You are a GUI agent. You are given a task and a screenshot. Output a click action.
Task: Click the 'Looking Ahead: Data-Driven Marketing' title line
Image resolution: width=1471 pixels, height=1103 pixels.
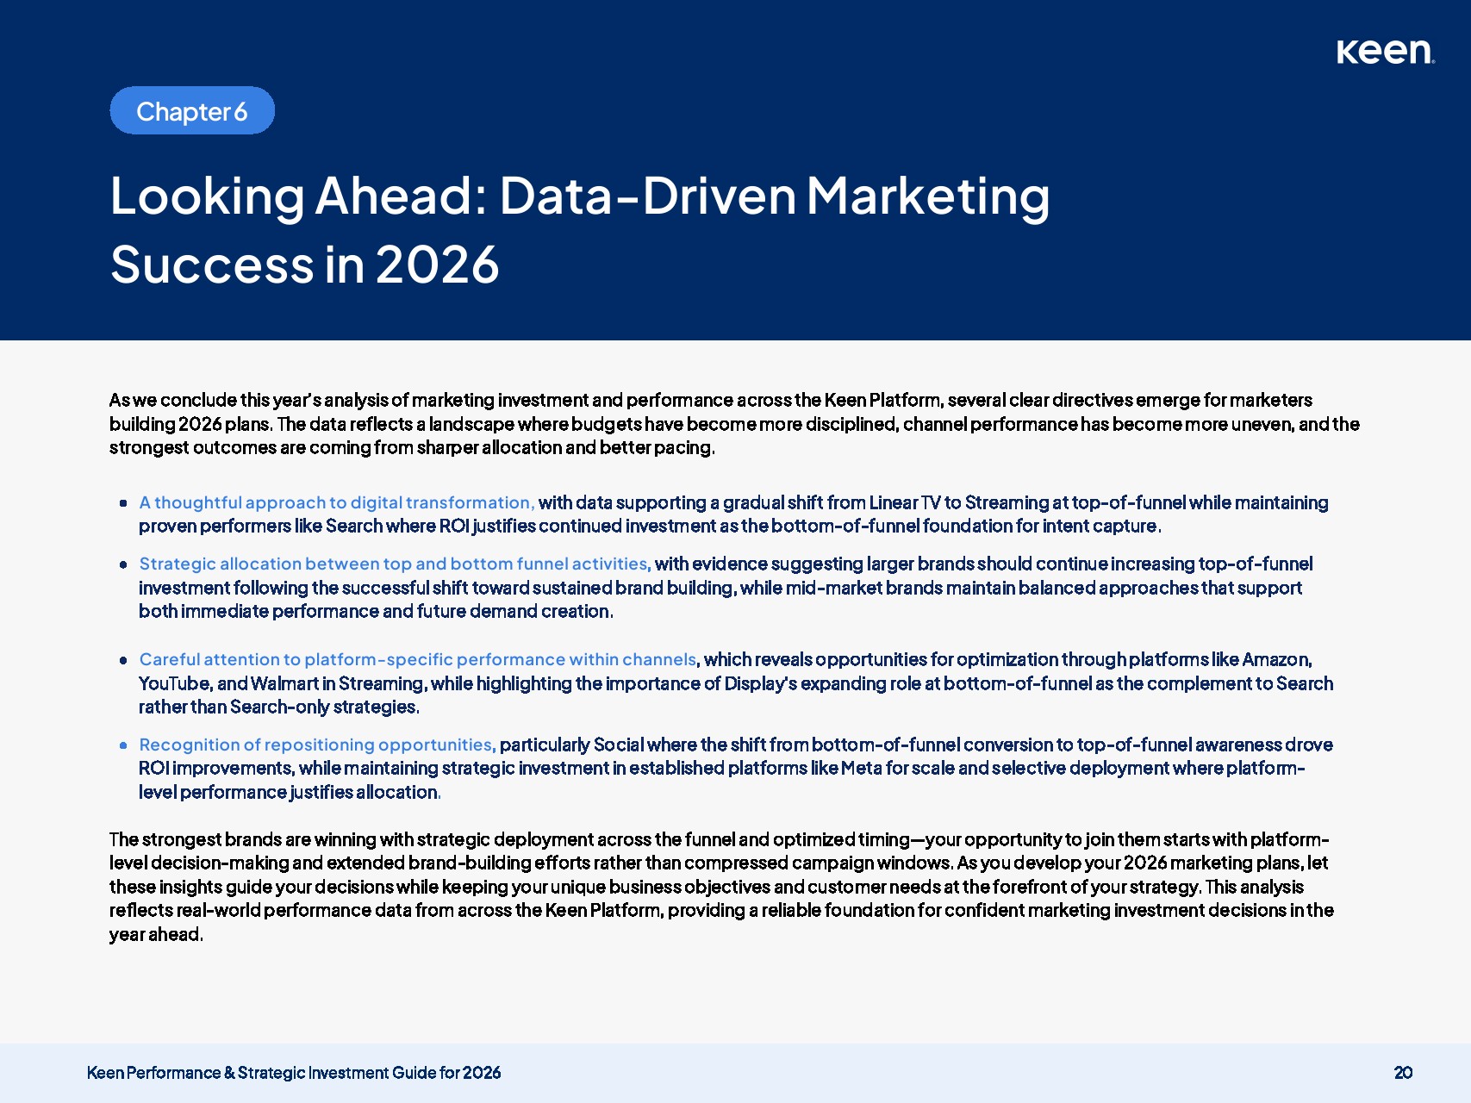point(579,196)
